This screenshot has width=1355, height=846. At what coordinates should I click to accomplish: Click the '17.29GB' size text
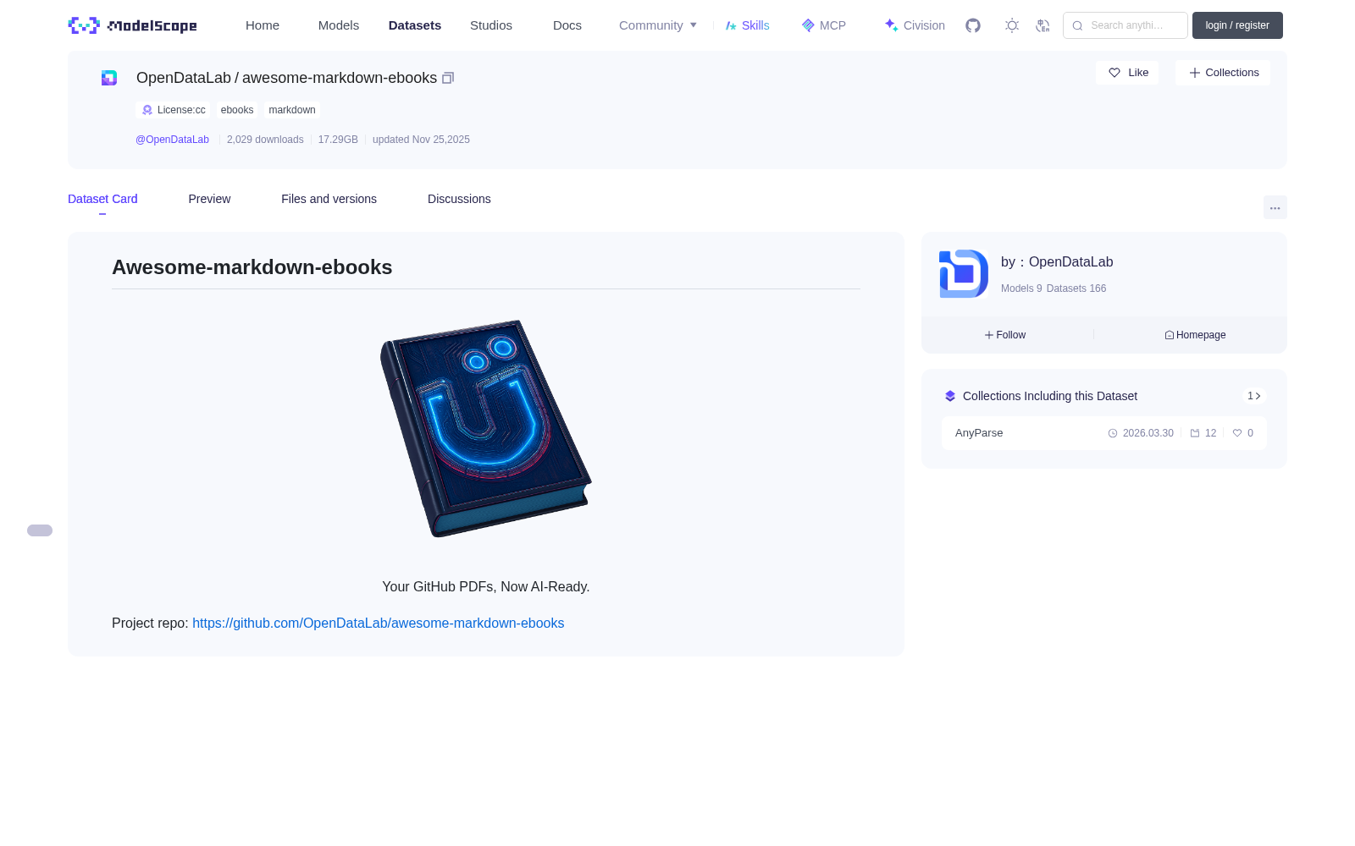(338, 140)
